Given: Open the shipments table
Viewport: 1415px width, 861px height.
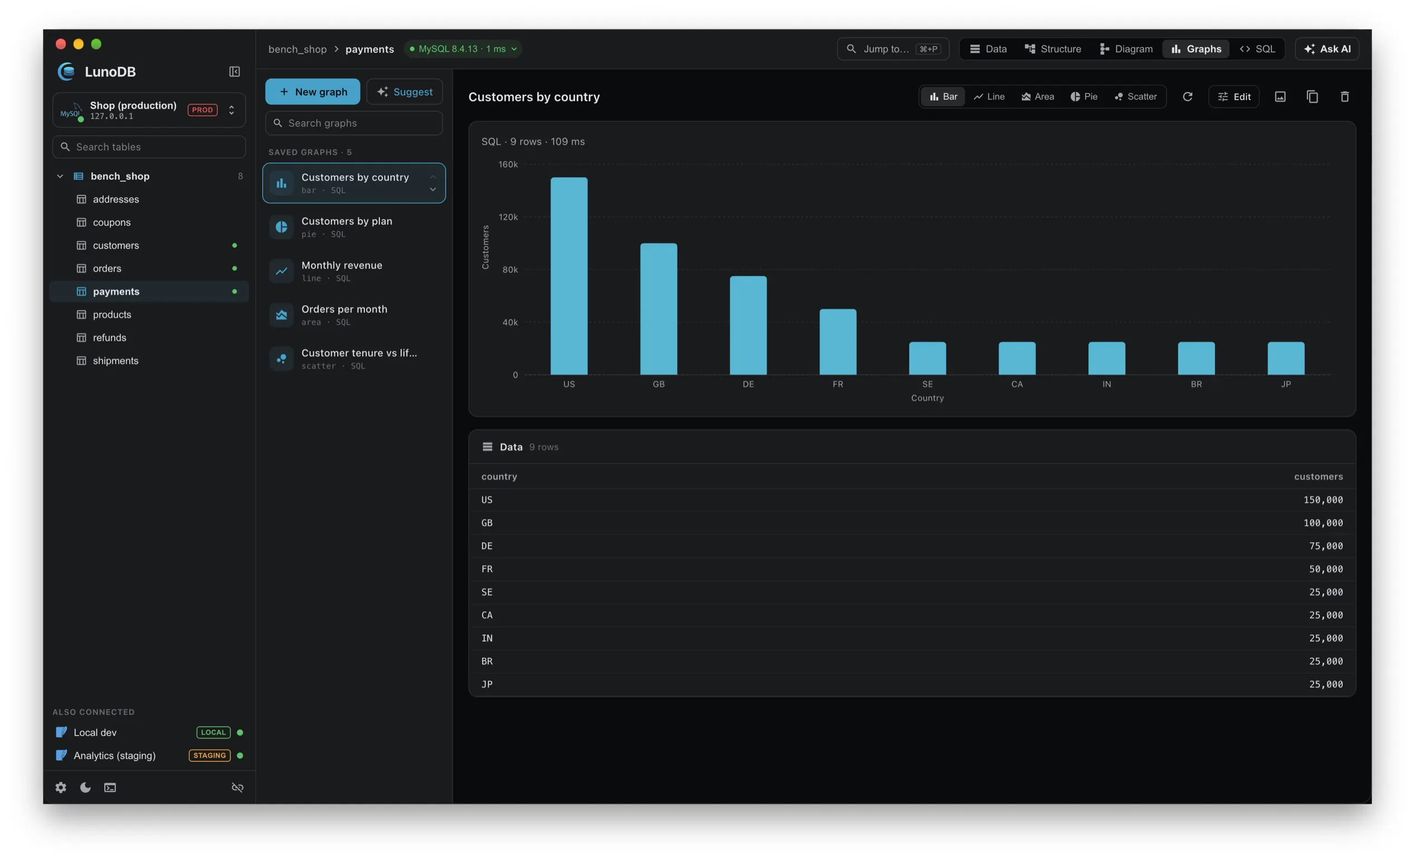Looking at the screenshot, I should (x=149, y=360).
